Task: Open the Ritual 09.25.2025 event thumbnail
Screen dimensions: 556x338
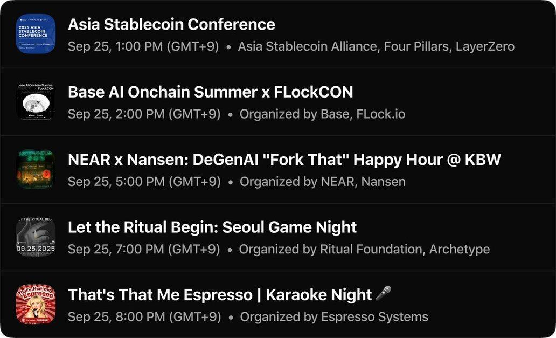Action: click(36, 237)
